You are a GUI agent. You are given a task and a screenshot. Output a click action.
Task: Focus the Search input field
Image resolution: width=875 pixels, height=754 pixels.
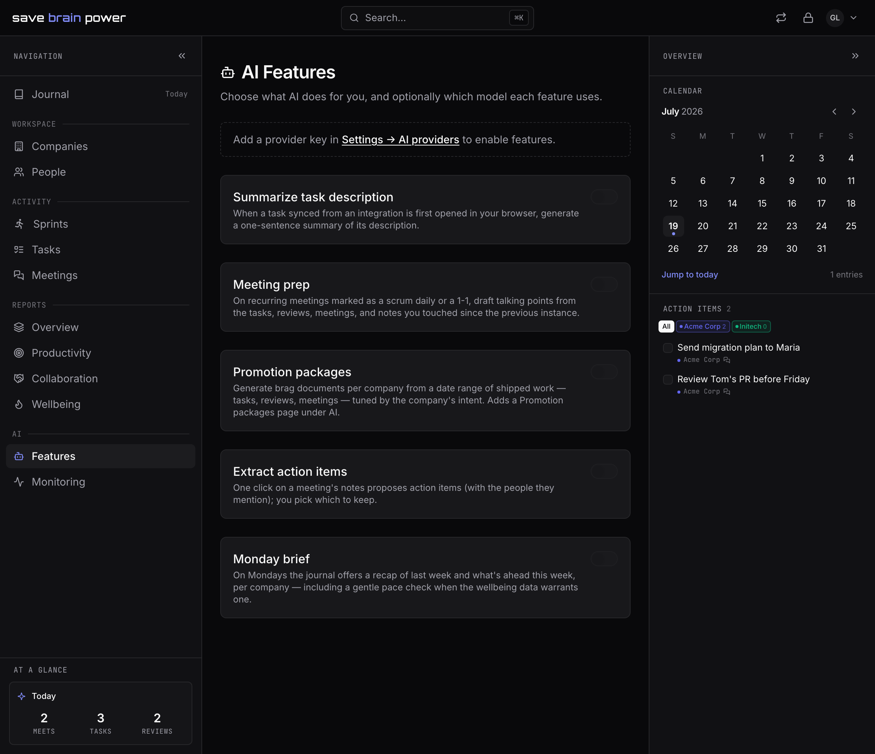[437, 18]
